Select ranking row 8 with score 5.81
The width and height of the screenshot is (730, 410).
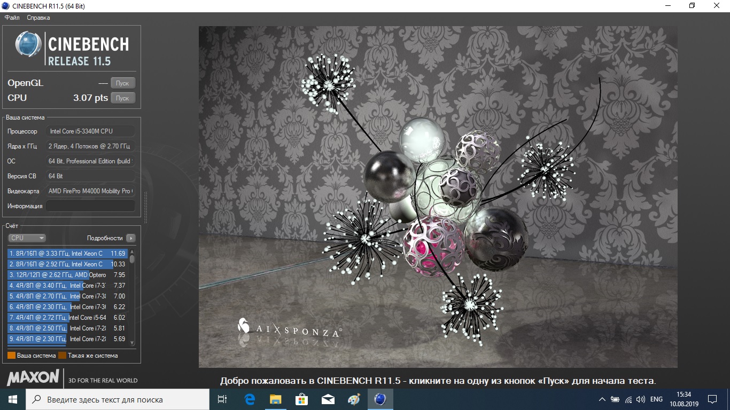[x=67, y=328]
